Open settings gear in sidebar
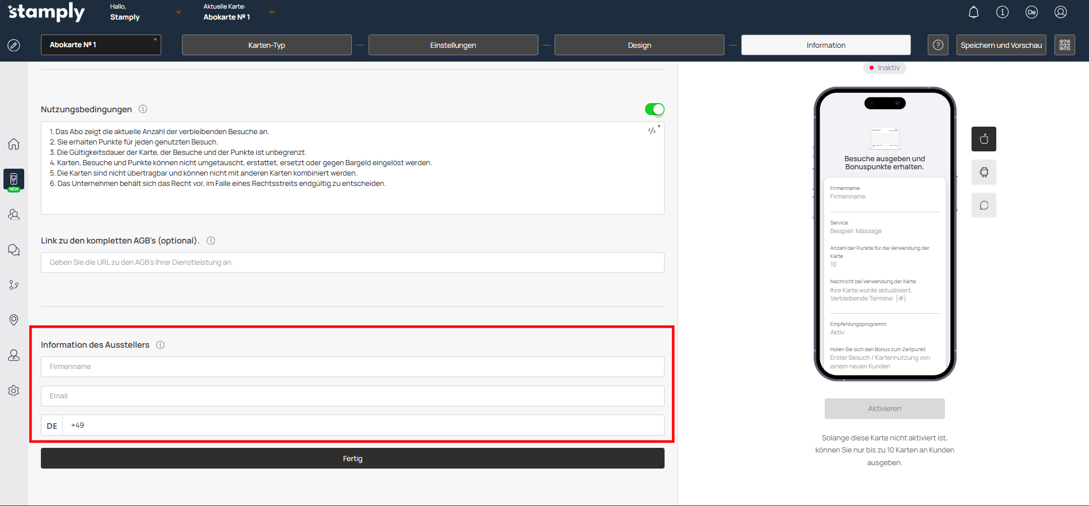The width and height of the screenshot is (1089, 506). [x=14, y=391]
